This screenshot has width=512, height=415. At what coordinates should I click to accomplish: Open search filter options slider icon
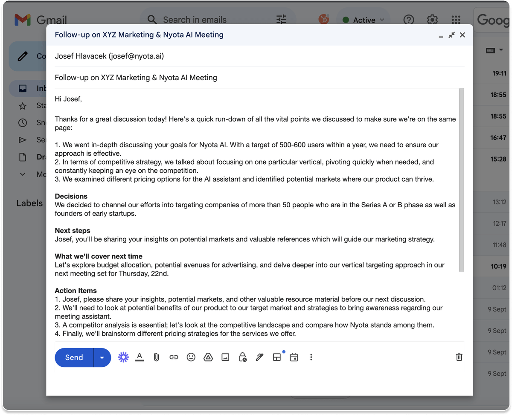282,20
